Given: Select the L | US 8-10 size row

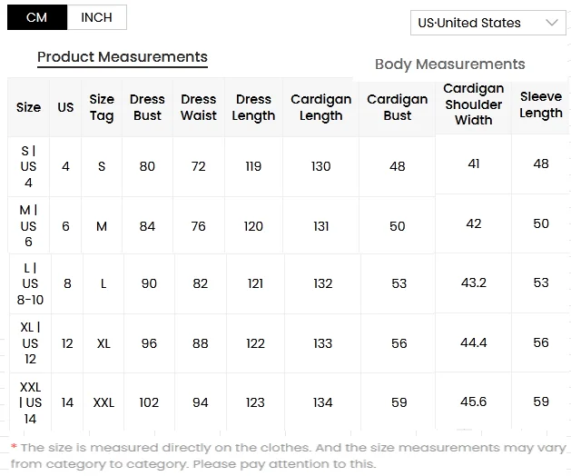Looking at the screenshot, I should coord(288,283).
